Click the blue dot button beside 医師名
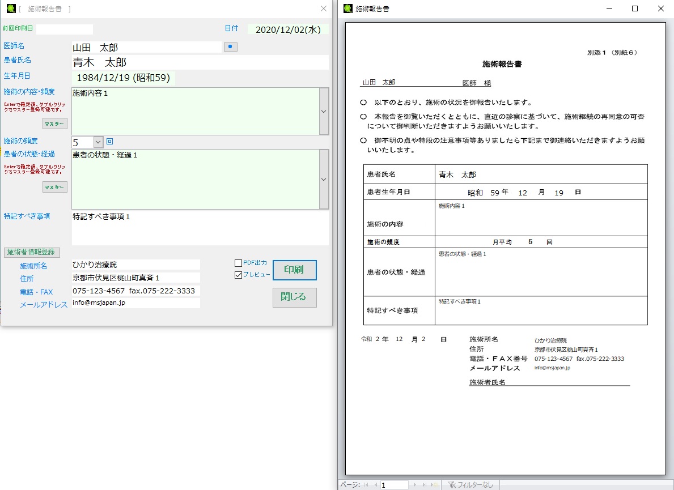The width and height of the screenshot is (674, 490). pyautogui.click(x=230, y=47)
